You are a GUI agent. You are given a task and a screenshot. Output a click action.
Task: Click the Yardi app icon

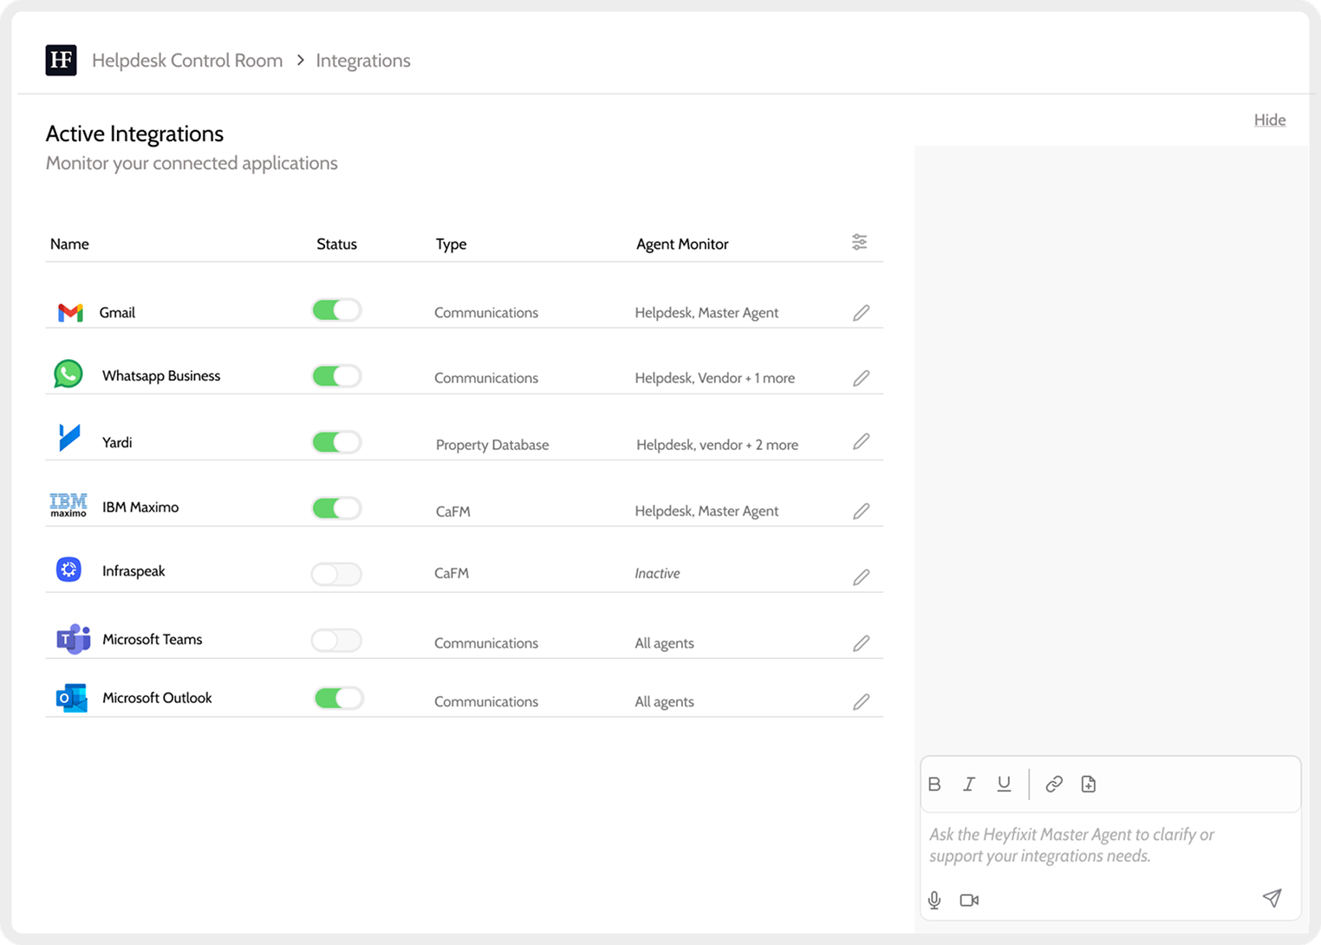coord(69,438)
